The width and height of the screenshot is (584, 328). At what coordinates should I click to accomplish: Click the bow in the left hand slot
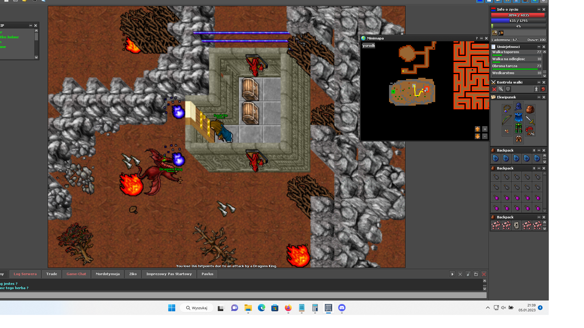[507, 120]
